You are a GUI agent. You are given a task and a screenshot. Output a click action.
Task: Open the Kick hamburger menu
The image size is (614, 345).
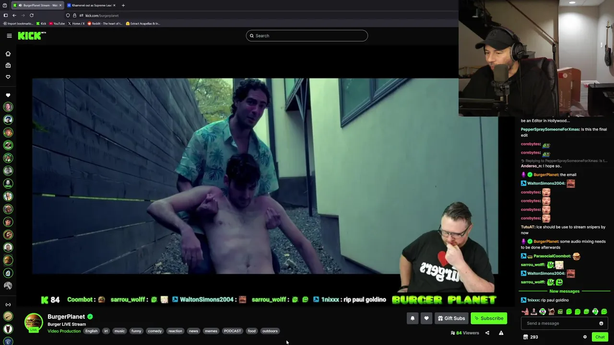tap(9, 35)
